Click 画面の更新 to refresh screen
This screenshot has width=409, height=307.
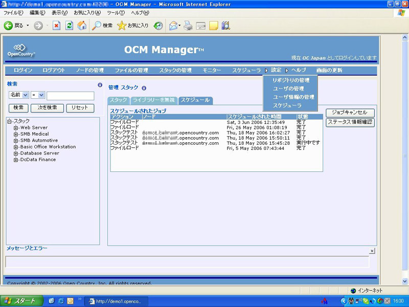[x=329, y=70]
